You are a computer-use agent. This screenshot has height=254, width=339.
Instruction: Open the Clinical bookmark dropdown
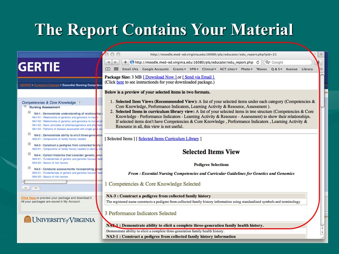click(209, 69)
